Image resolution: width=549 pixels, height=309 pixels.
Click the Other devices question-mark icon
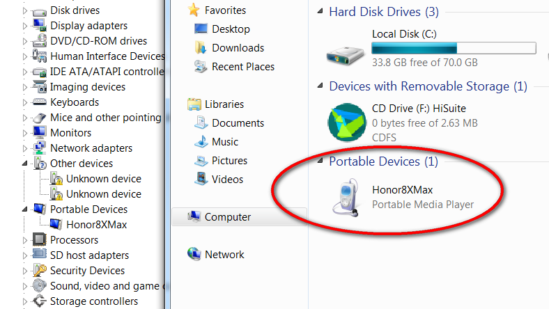pos(40,164)
